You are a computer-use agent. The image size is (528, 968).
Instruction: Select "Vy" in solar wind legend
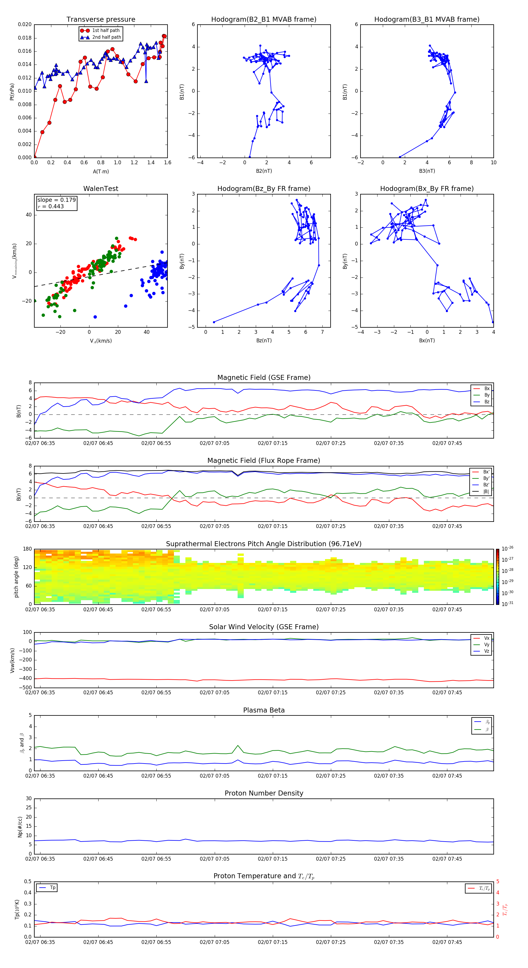481,644
